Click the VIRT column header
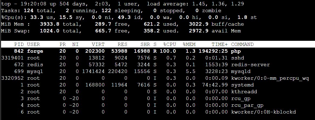 (x=98, y=44)
